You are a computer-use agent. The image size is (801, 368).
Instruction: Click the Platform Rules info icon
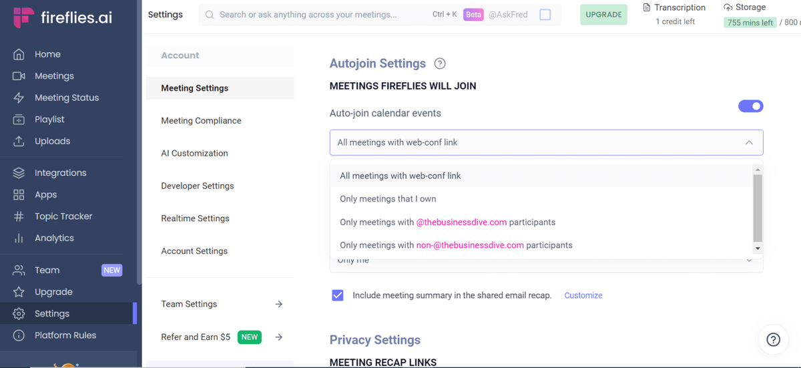click(19, 335)
